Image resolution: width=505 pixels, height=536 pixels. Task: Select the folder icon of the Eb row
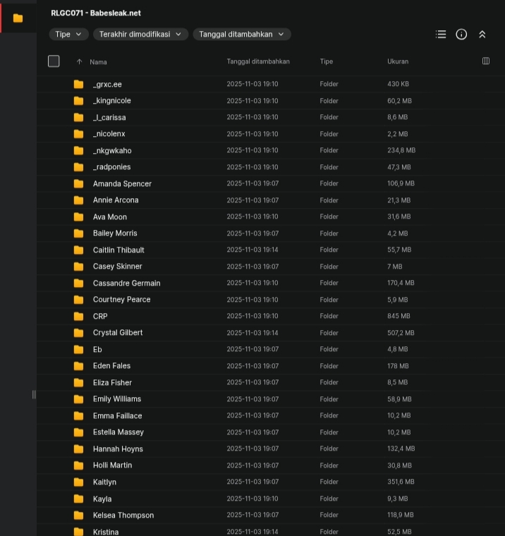pyautogui.click(x=78, y=349)
